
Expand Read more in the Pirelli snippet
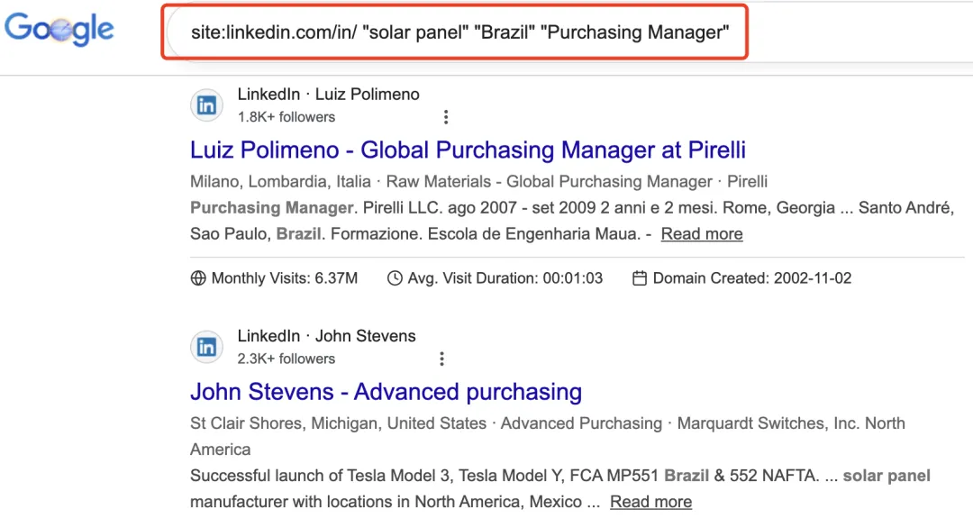(x=702, y=234)
